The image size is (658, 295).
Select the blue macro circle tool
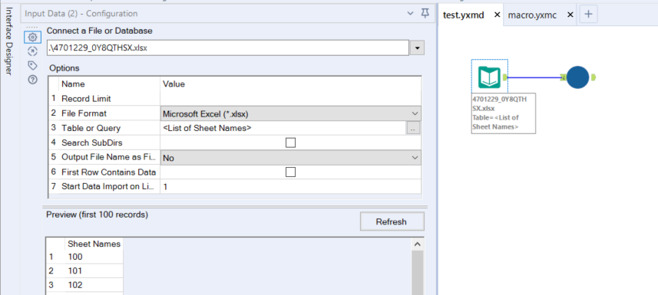tap(577, 77)
